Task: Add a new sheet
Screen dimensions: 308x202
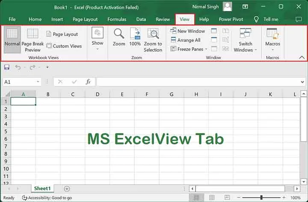Action: point(67,189)
